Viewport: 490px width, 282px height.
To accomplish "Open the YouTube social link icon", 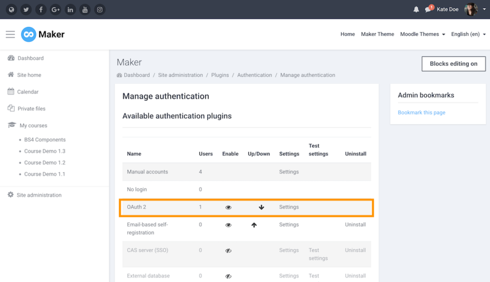I will [x=85, y=9].
